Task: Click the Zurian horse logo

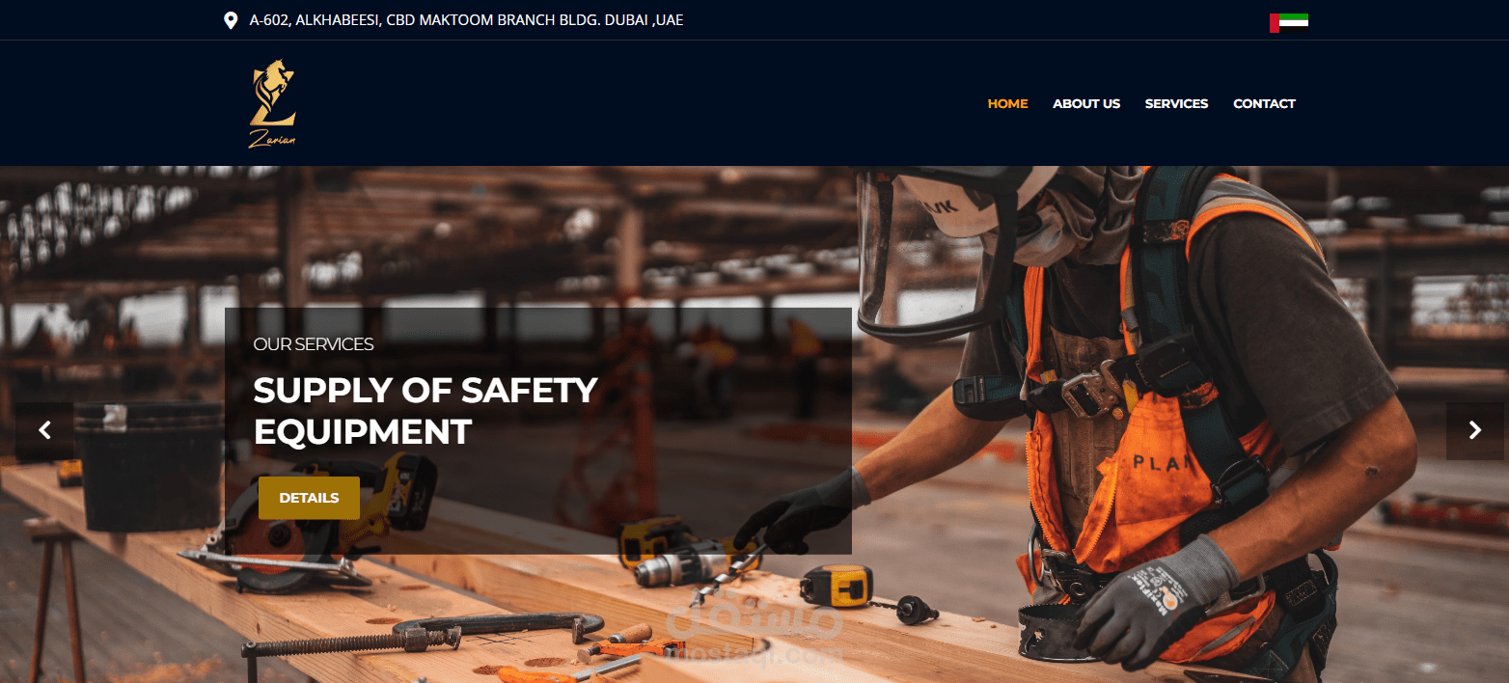Action: coord(272,103)
